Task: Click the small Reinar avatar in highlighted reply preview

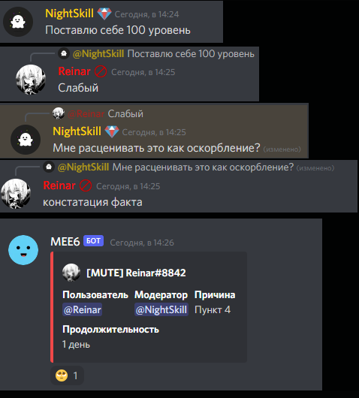Action: (59, 113)
